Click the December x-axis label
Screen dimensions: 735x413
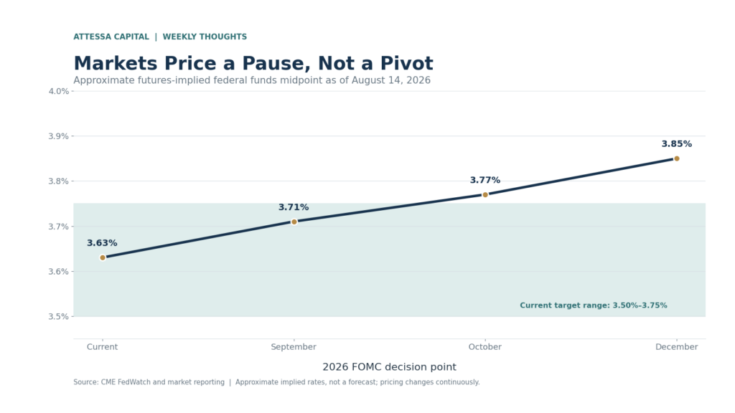(x=676, y=347)
